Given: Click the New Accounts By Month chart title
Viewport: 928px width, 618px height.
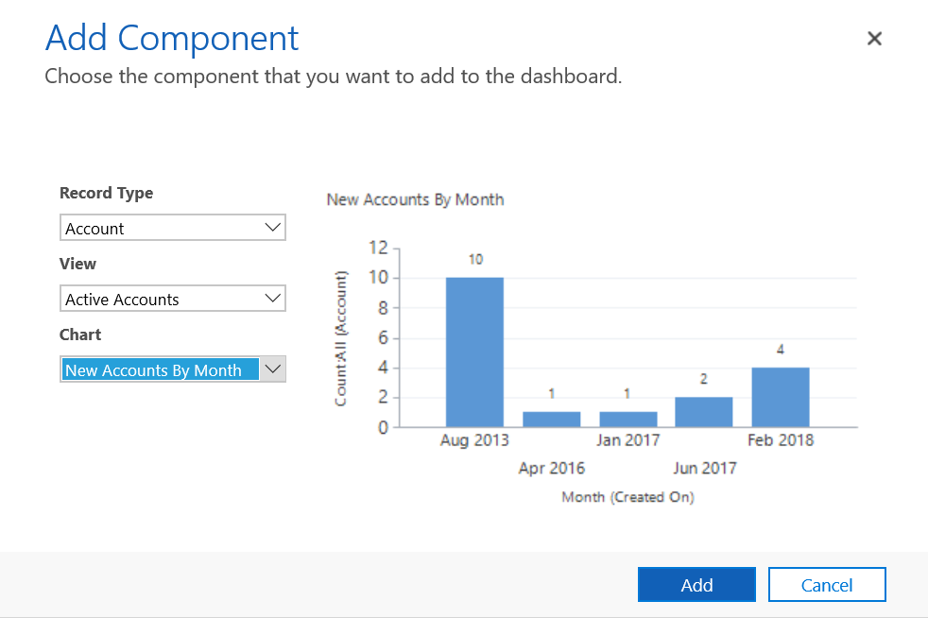Looking at the screenshot, I should tap(415, 199).
